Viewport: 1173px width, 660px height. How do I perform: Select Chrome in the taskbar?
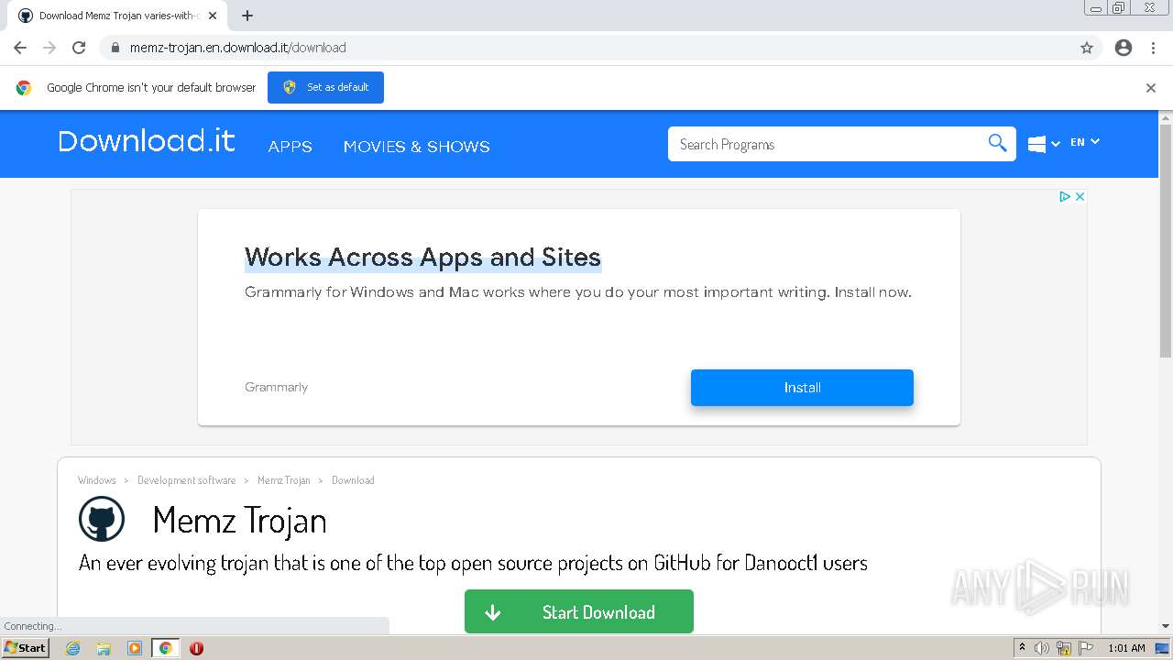(166, 648)
